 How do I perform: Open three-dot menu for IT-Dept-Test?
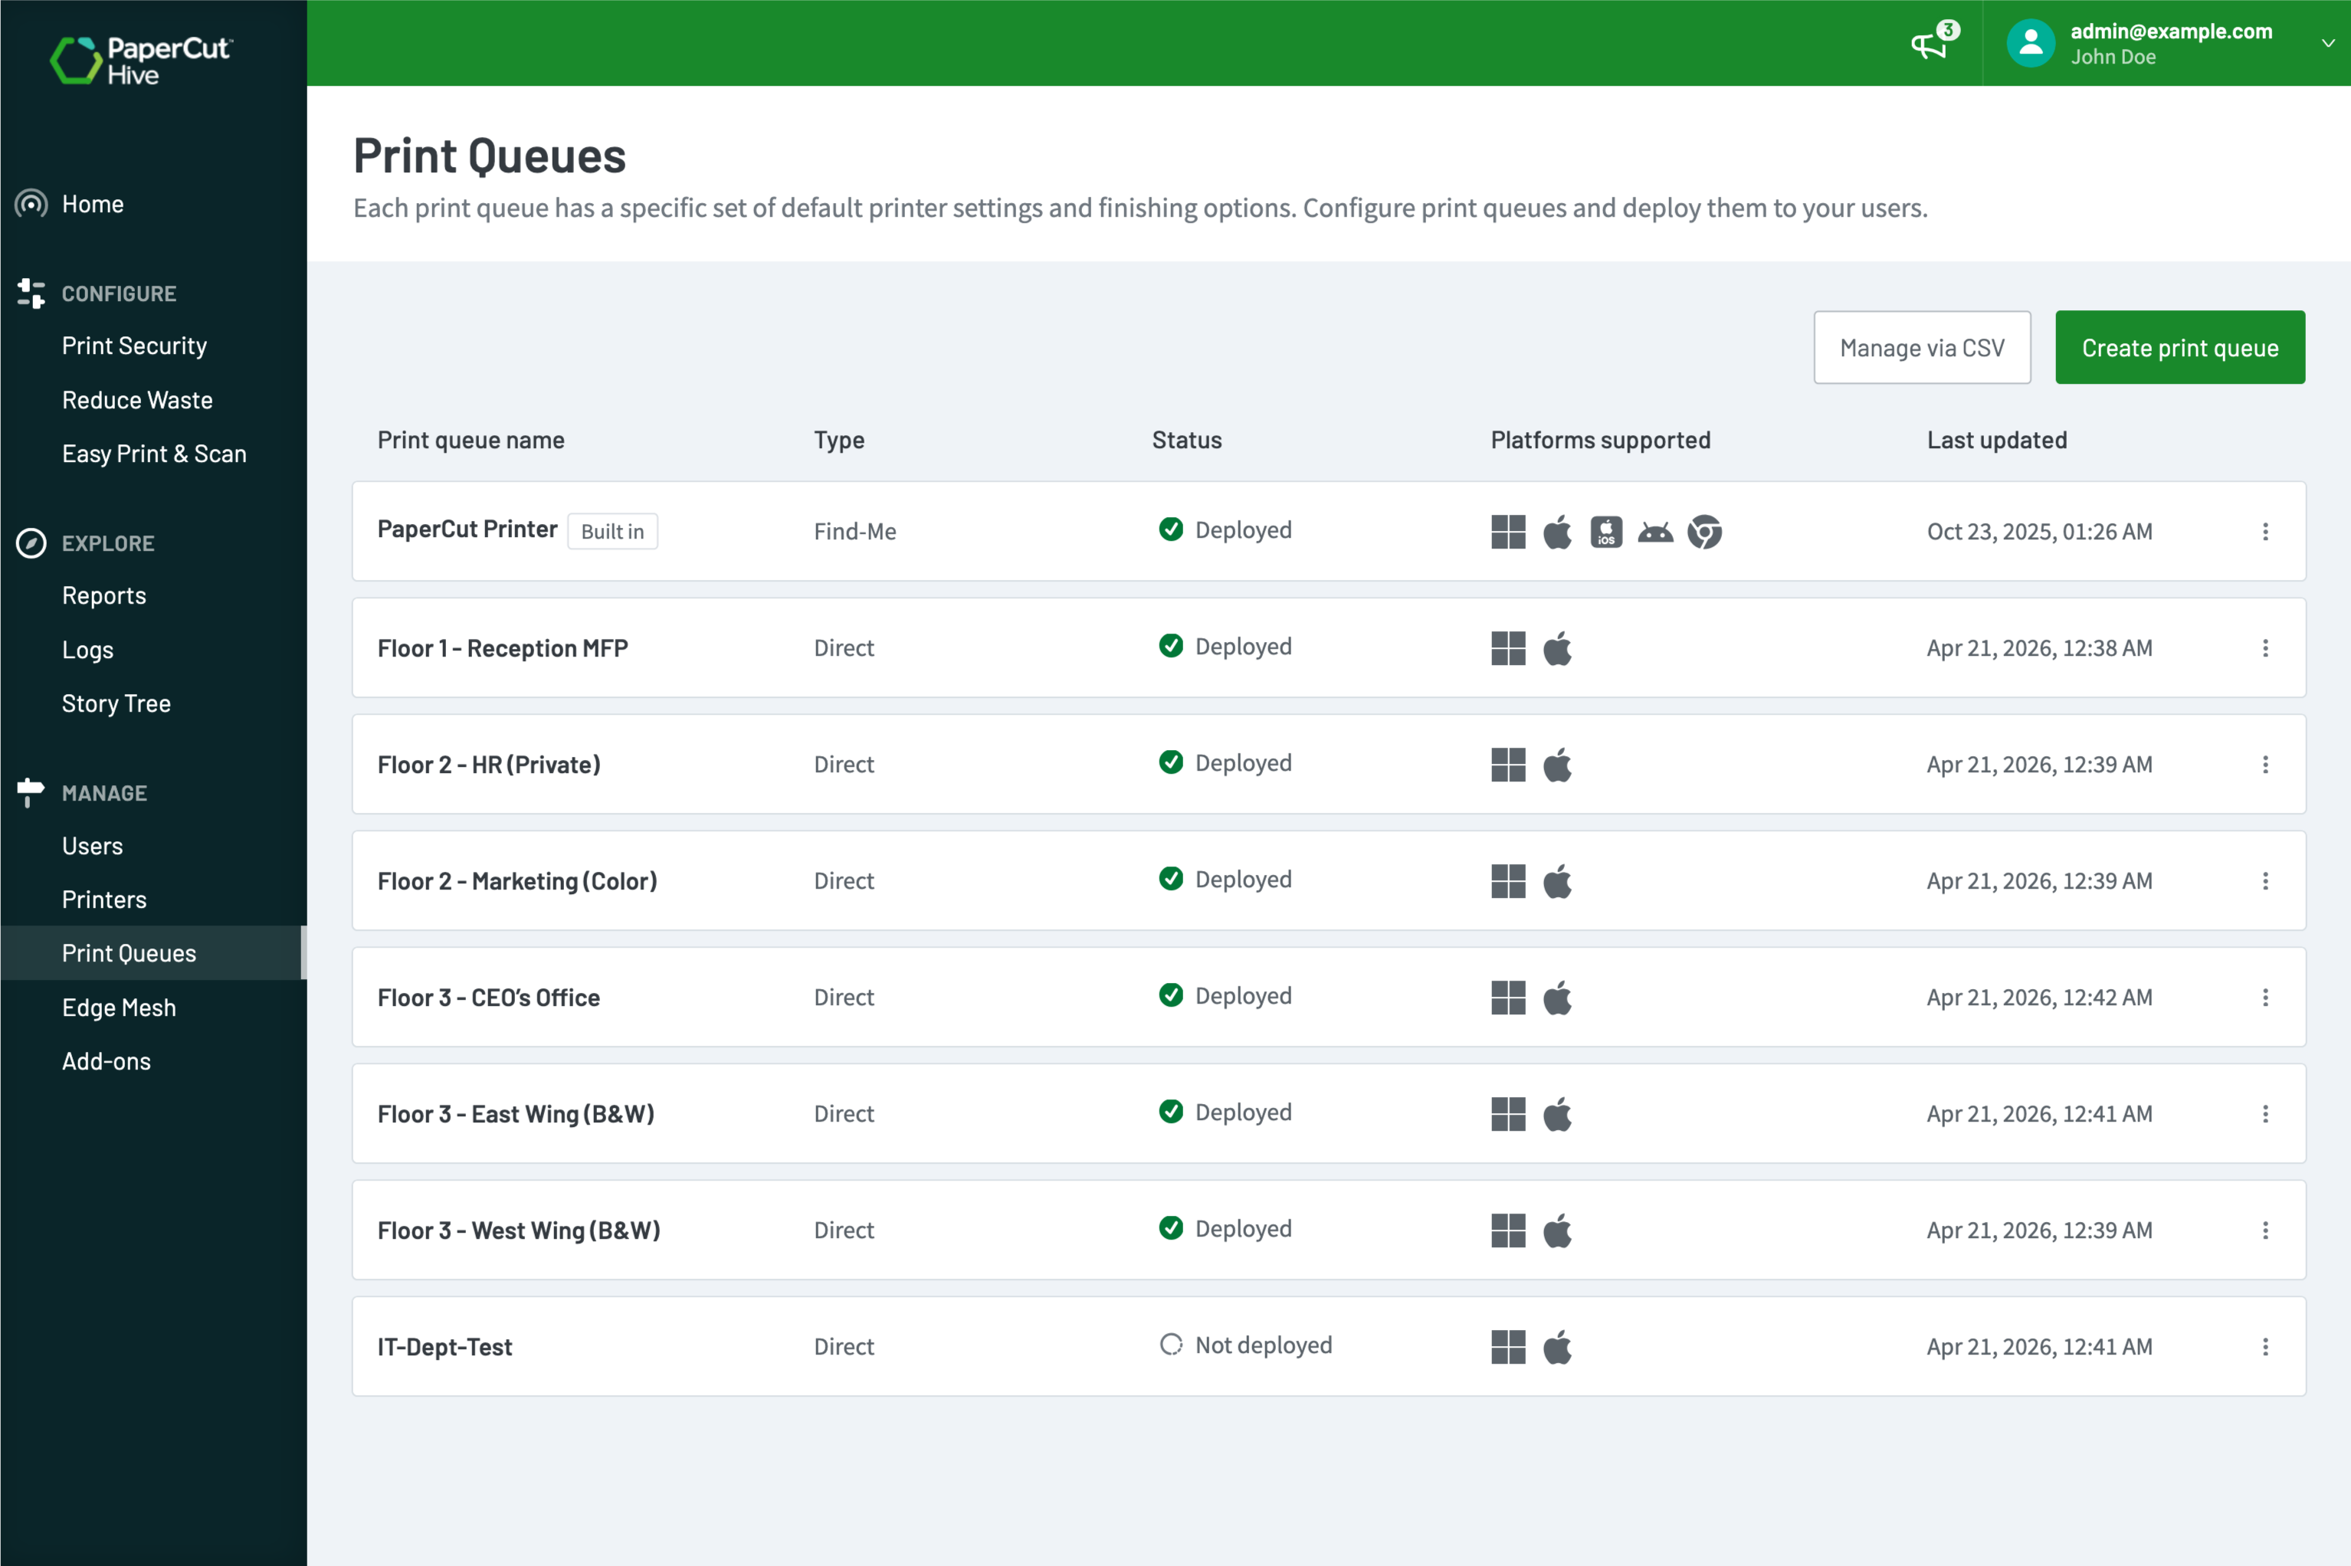(2265, 1348)
